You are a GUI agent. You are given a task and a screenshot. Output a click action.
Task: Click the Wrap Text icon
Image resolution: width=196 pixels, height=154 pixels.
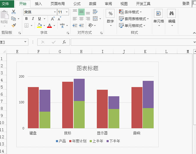click(95, 12)
